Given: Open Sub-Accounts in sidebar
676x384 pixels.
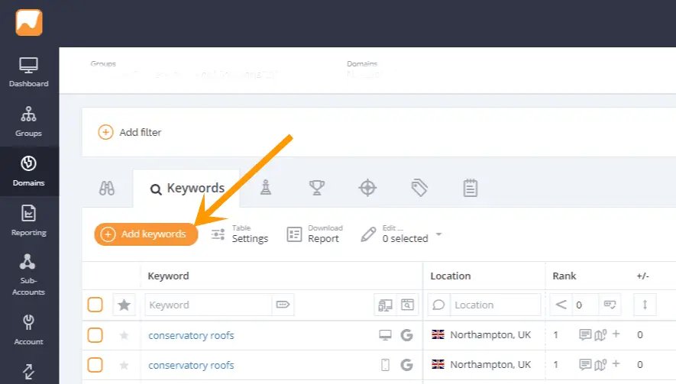Looking at the screenshot, I should (28, 275).
